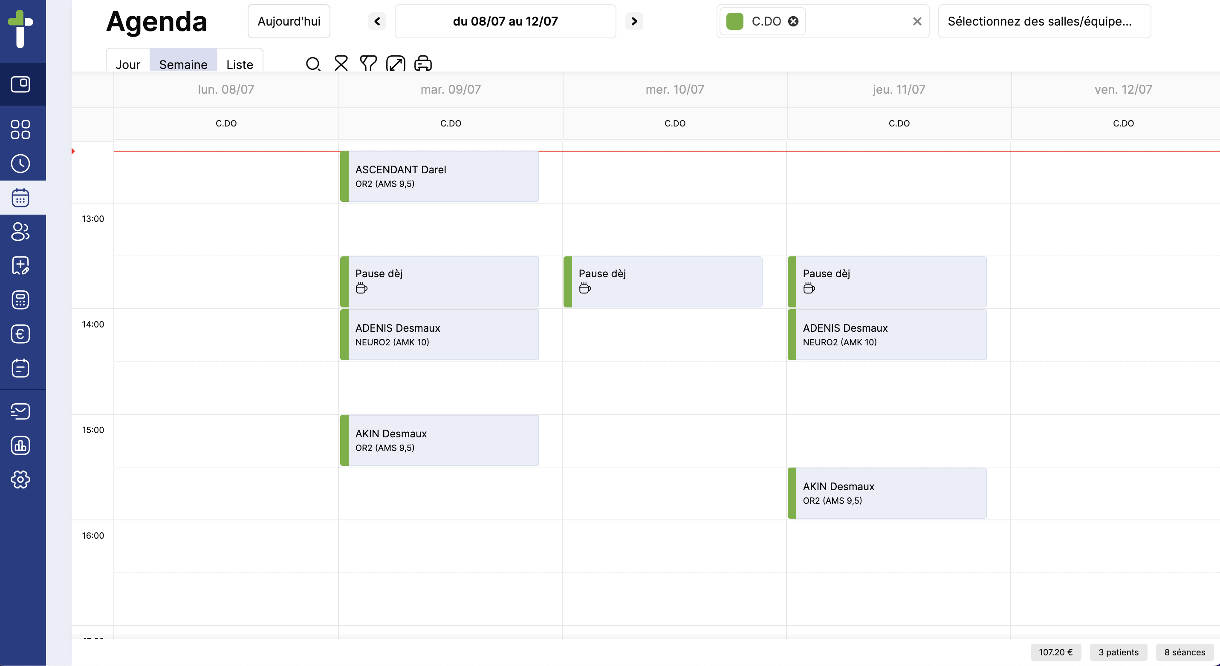This screenshot has height=666, width=1220.
Task: Go to next week arrow
Action: coord(634,21)
